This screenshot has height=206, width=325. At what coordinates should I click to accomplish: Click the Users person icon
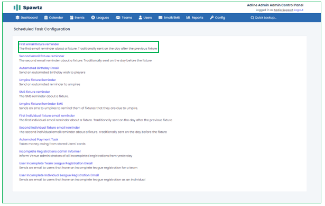coord(141,17)
